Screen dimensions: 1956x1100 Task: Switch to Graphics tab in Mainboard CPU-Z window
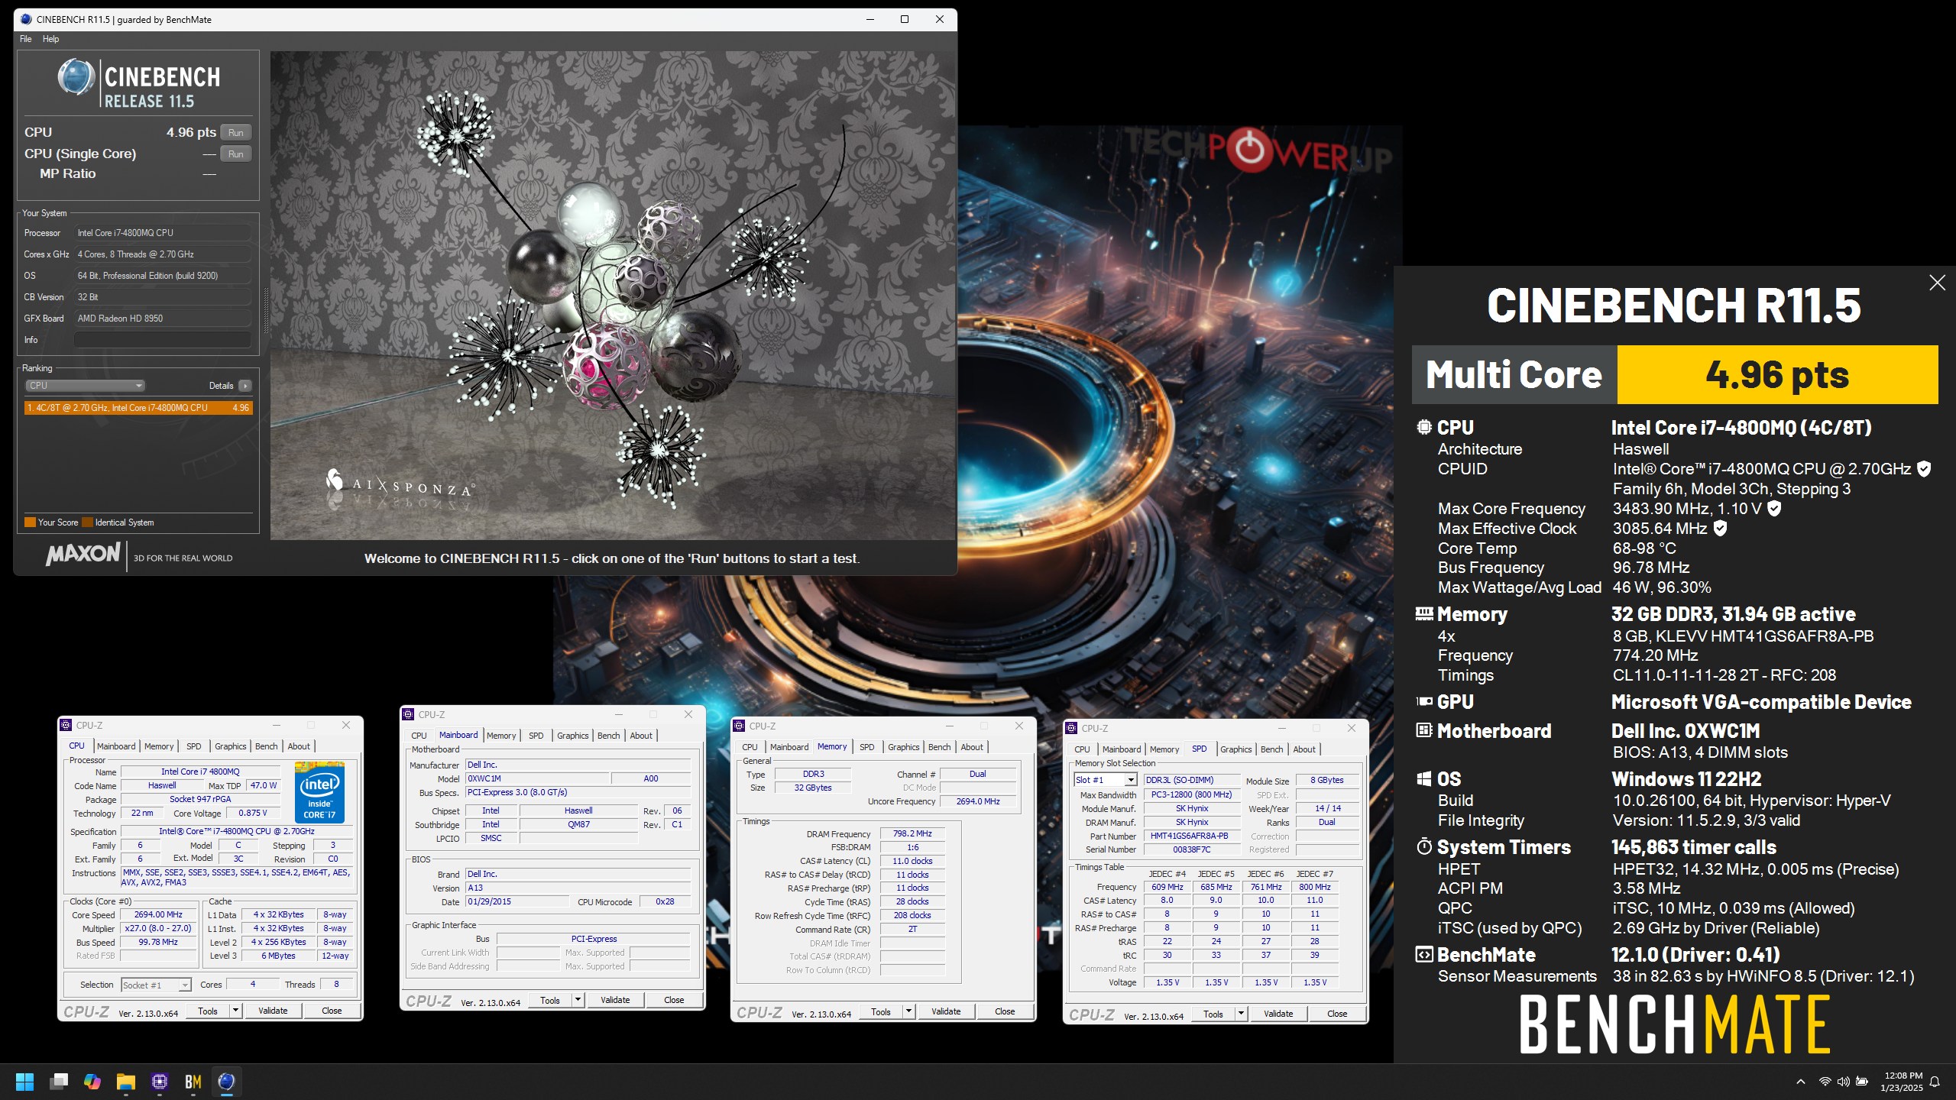pos(573,736)
